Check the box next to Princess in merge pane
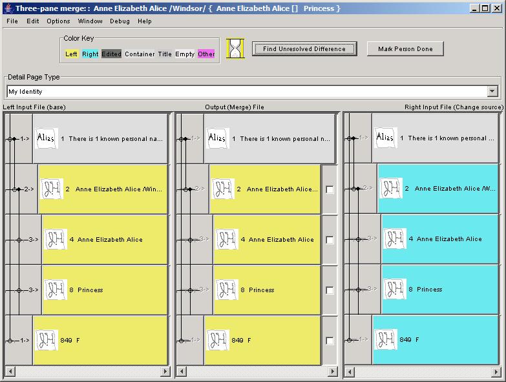This screenshot has width=506, height=382. point(330,290)
